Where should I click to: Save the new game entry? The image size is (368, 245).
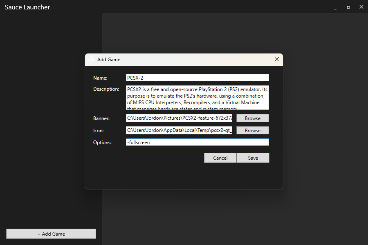253,158
